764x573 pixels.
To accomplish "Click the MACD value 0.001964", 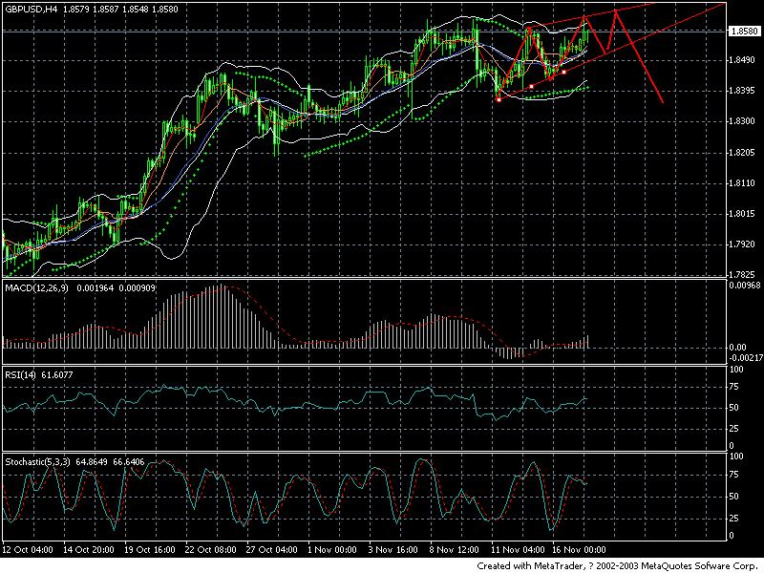I will (94, 288).
